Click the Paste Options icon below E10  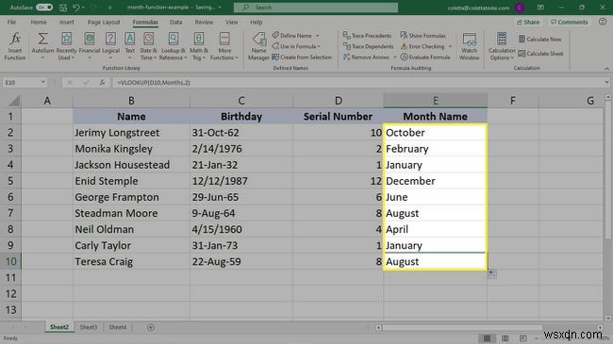(492, 274)
